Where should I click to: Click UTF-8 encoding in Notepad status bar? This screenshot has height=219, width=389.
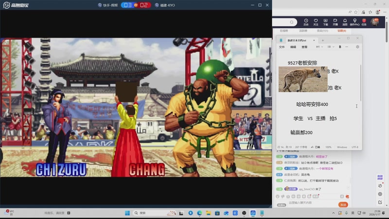pyautogui.click(x=355, y=147)
